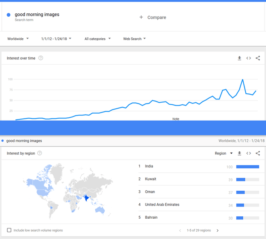This screenshot has height=239, width=266.
Task: Open the Region view selector dropdown
Action: click(x=223, y=153)
